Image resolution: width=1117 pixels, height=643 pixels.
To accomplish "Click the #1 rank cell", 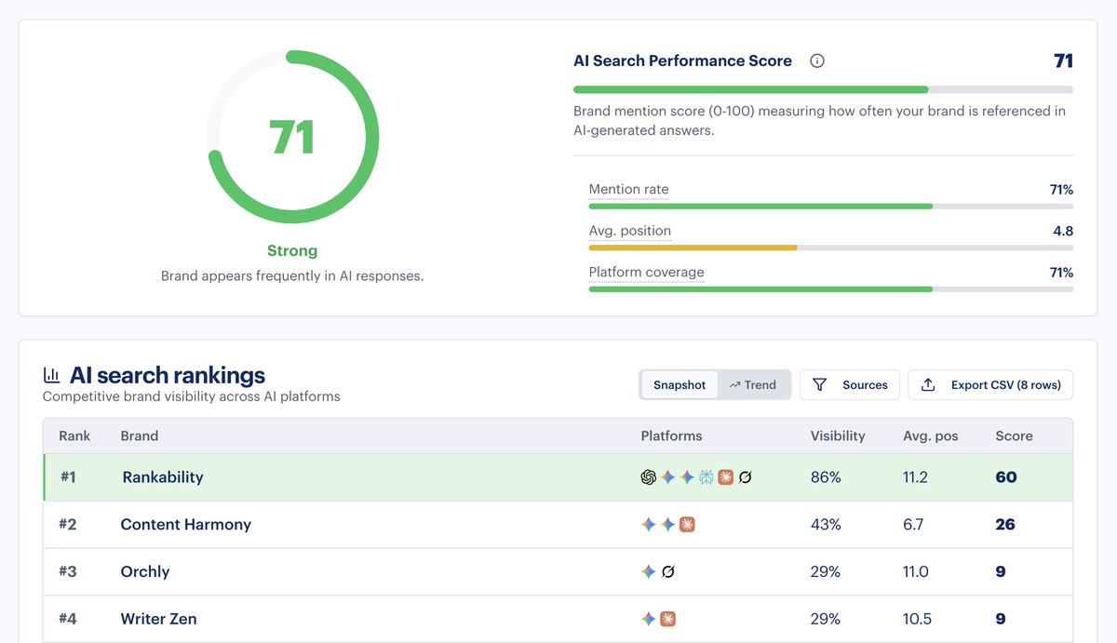I will (x=68, y=476).
